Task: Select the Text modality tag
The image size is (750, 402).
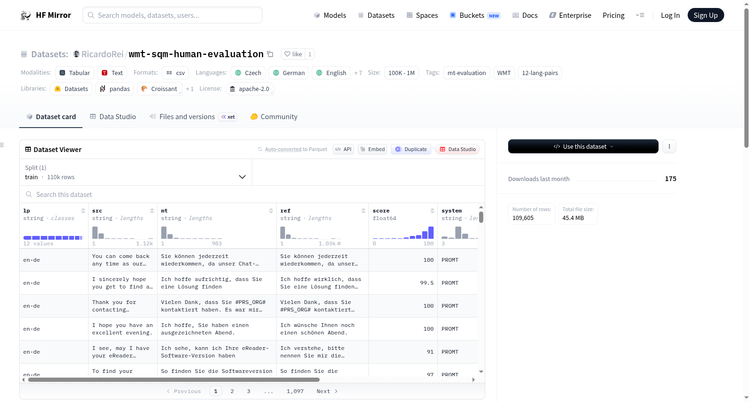Action: [112, 73]
